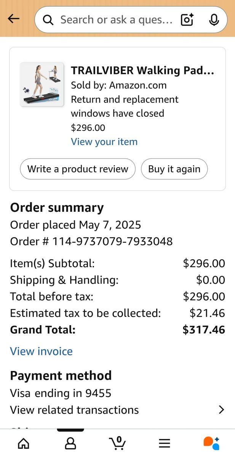The height and width of the screenshot is (458, 235).
Task: Open the shopping cart
Action: click(118, 443)
